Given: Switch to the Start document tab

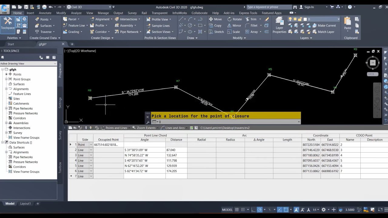Looking at the screenshot, I should click(11, 44).
